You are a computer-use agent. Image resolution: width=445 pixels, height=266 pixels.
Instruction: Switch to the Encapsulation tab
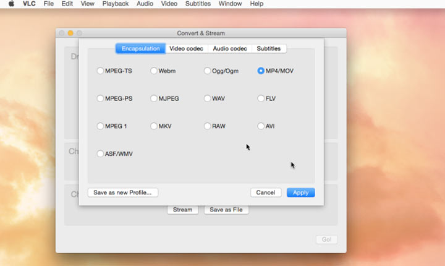click(140, 49)
